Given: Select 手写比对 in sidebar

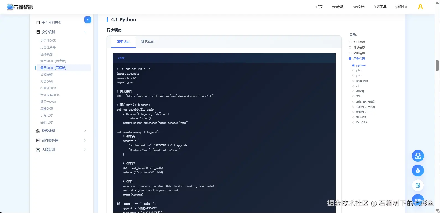Looking at the screenshot, I should pos(46,115).
